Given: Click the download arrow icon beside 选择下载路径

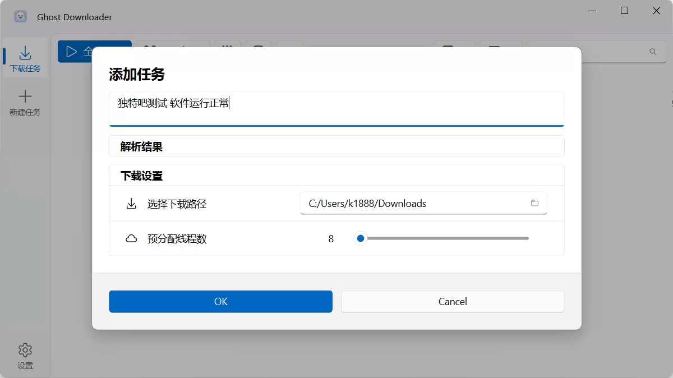Looking at the screenshot, I should (131, 203).
